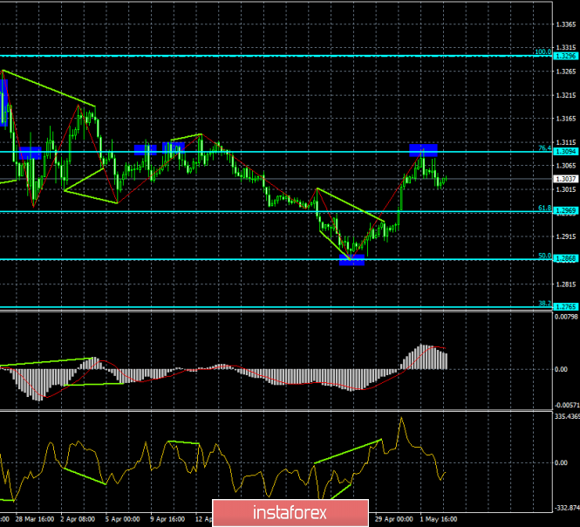Screen dimensions: 580x527
Task: Click the 1 May 16:00 date label
Action: coord(439,516)
